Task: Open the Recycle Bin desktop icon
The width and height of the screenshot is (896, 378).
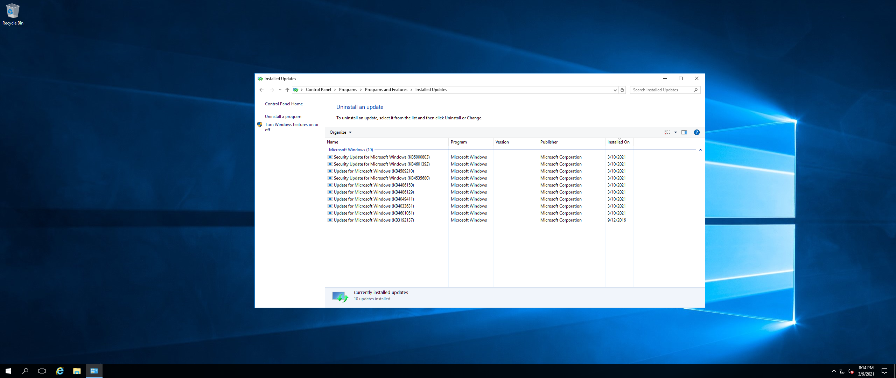Action: click(x=13, y=14)
